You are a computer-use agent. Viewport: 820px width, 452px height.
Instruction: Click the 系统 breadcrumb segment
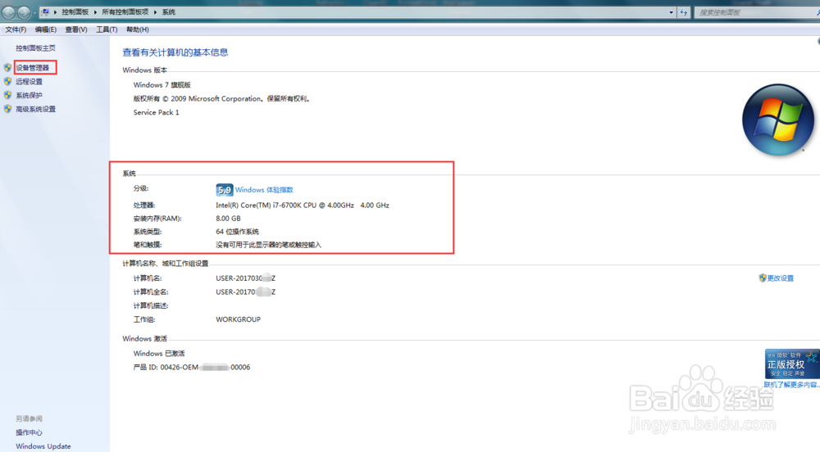pyautogui.click(x=168, y=12)
